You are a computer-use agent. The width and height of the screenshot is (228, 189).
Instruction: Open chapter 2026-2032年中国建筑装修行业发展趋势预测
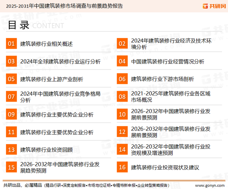(x=60, y=167)
